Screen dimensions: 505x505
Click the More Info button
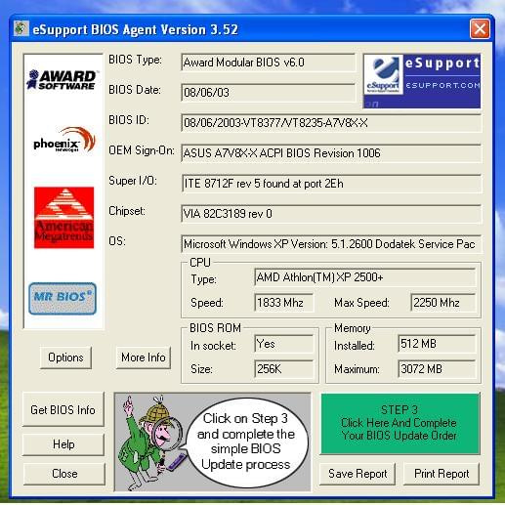pos(144,358)
